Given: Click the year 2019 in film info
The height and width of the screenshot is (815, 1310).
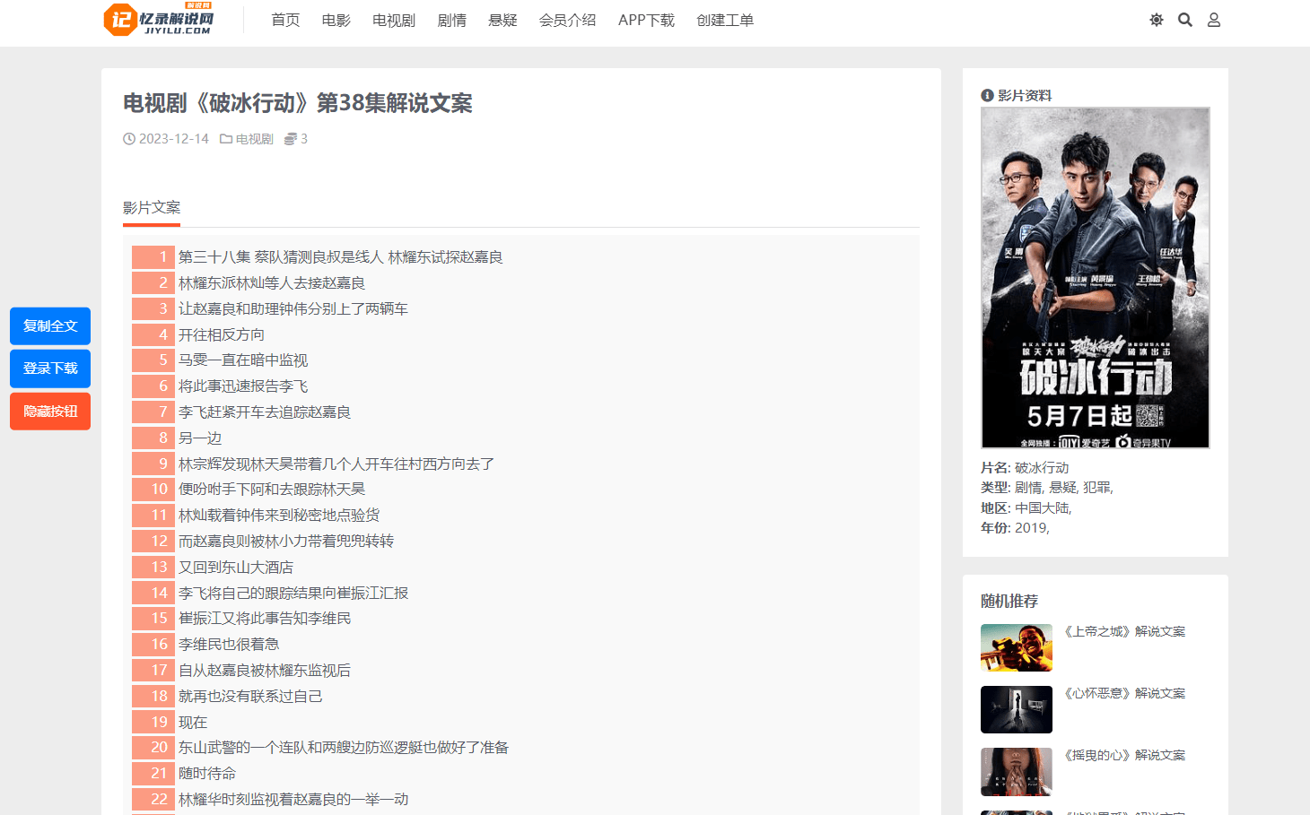Looking at the screenshot, I should pos(1031,528).
